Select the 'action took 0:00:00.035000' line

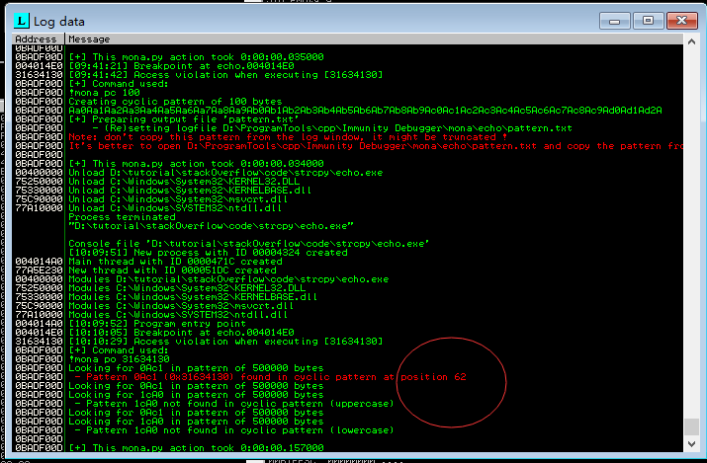(196, 57)
